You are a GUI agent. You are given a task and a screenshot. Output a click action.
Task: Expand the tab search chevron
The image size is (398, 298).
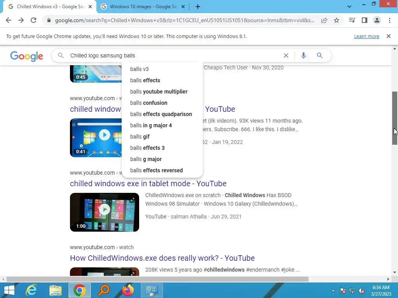click(x=349, y=7)
